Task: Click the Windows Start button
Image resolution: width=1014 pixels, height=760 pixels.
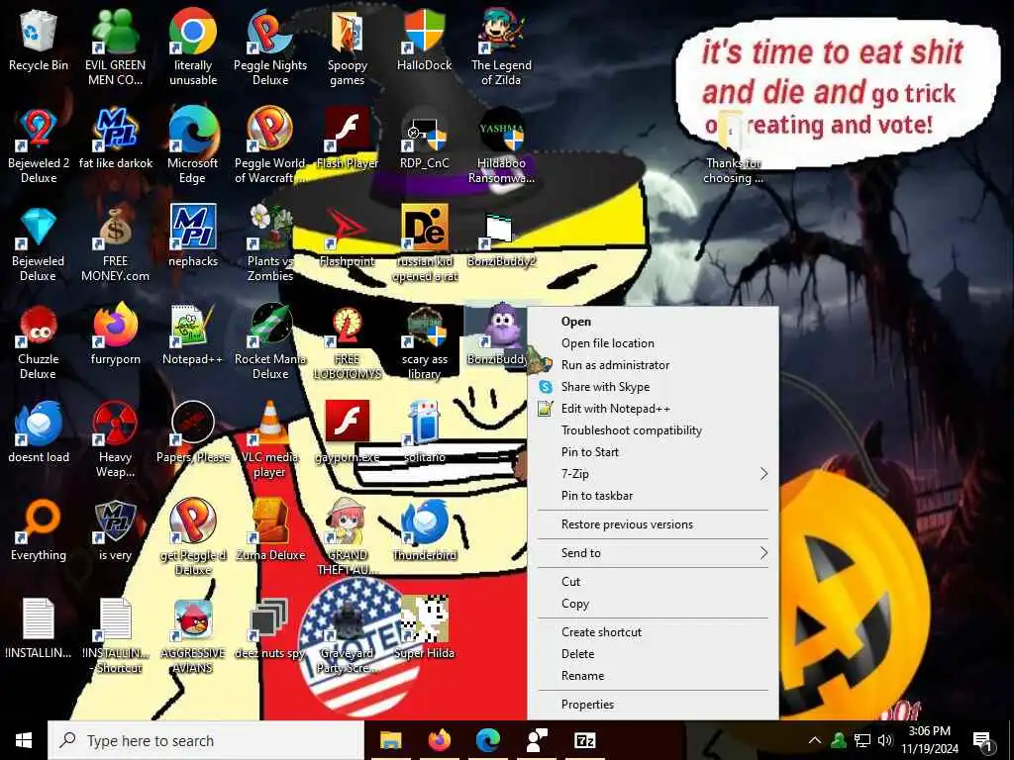Action: click(x=24, y=740)
